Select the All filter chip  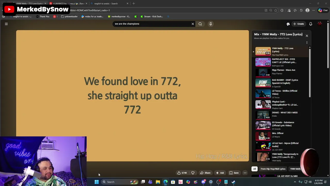point(254,169)
